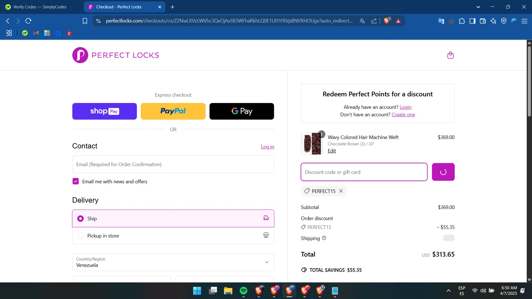
Task: Click the browser address bar URL
Action: point(229,21)
